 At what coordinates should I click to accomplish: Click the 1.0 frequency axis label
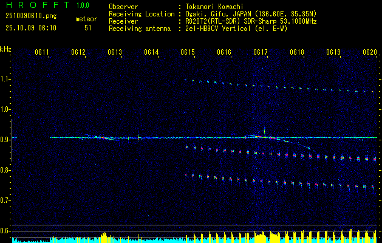coord(4,109)
